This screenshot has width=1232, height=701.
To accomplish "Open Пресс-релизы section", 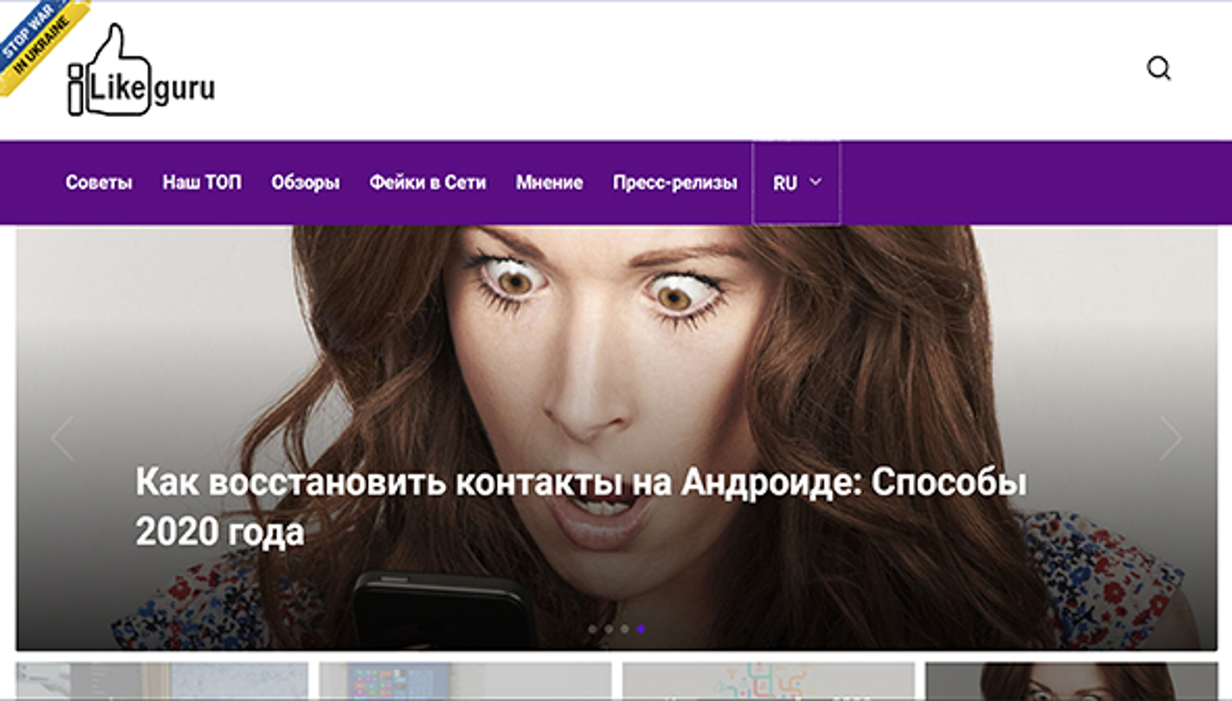I will tap(675, 182).
